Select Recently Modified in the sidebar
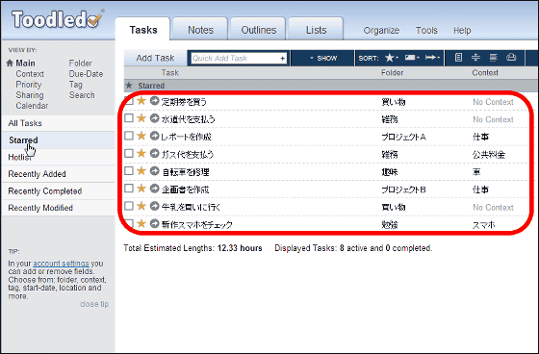 tap(58, 208)
